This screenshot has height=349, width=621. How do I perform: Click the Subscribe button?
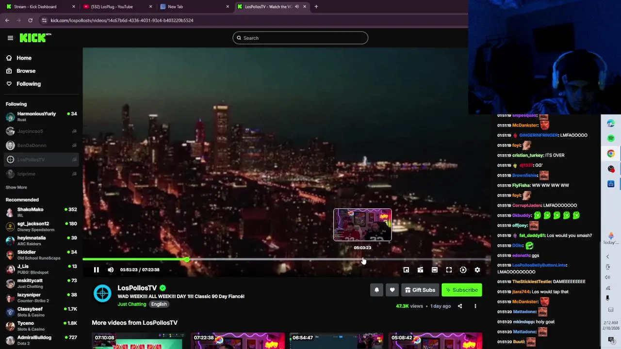pyautogui.click(x=462, y=290)
